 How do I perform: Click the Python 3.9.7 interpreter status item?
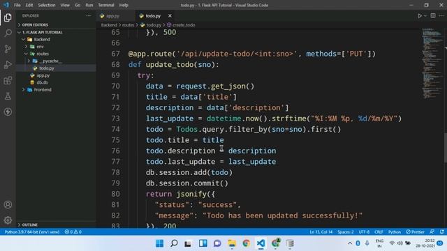(32, 232)
